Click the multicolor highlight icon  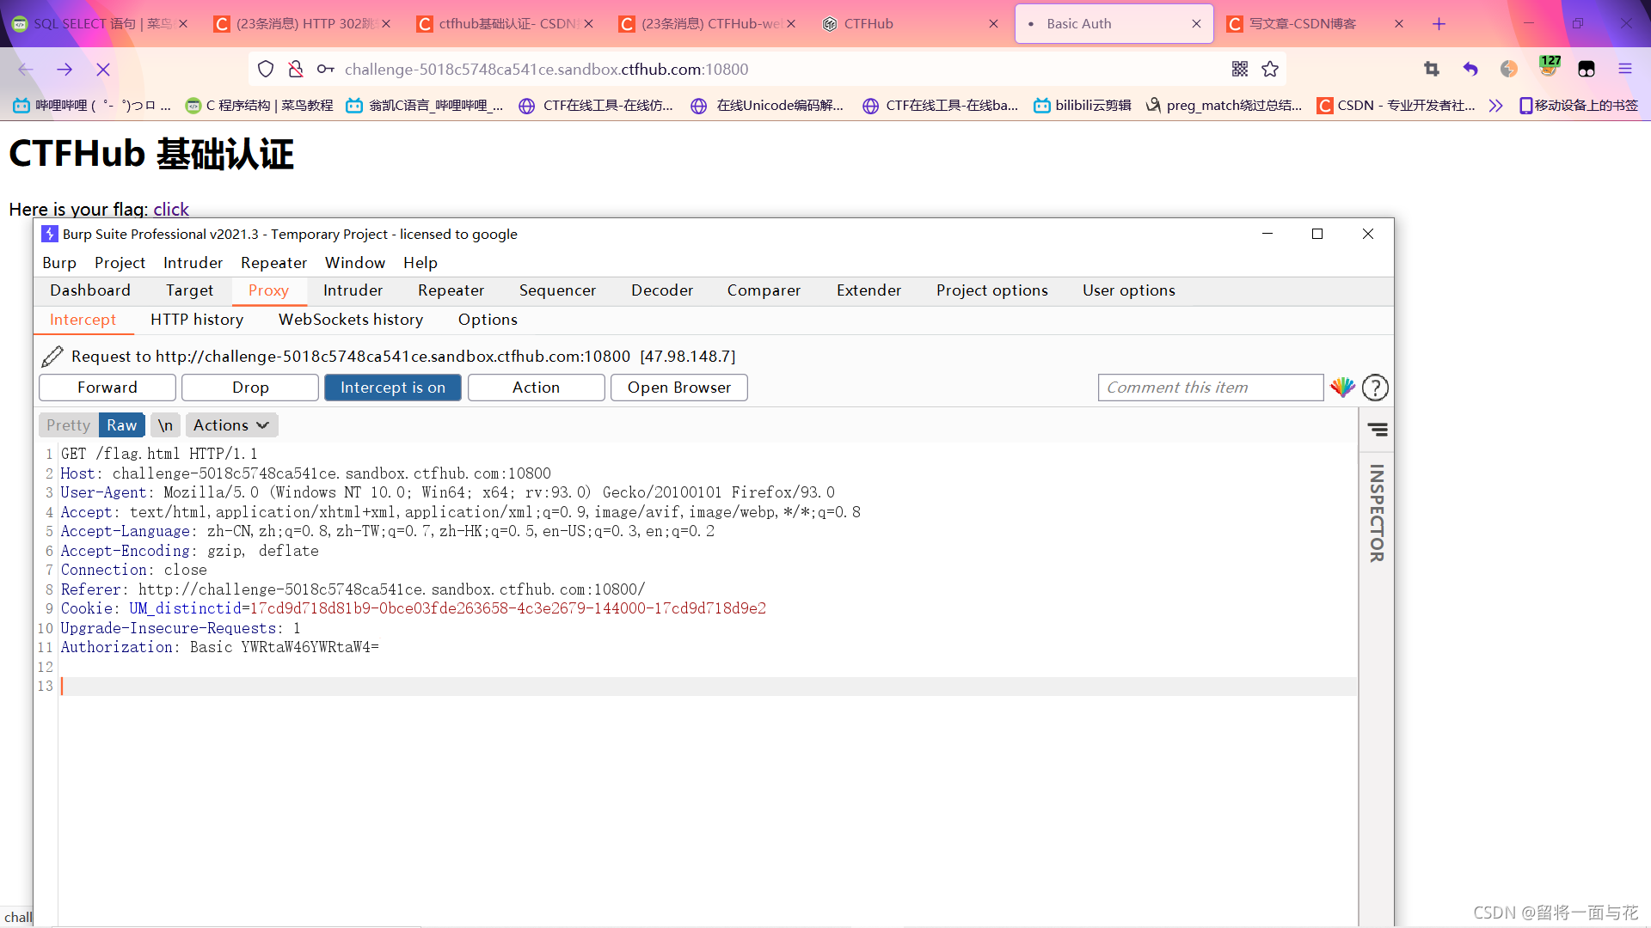pos(1342,388)
